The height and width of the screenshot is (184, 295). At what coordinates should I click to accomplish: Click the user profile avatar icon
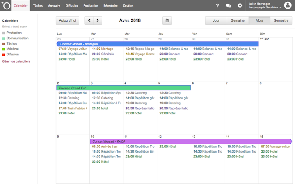click(x=287, y=5)
